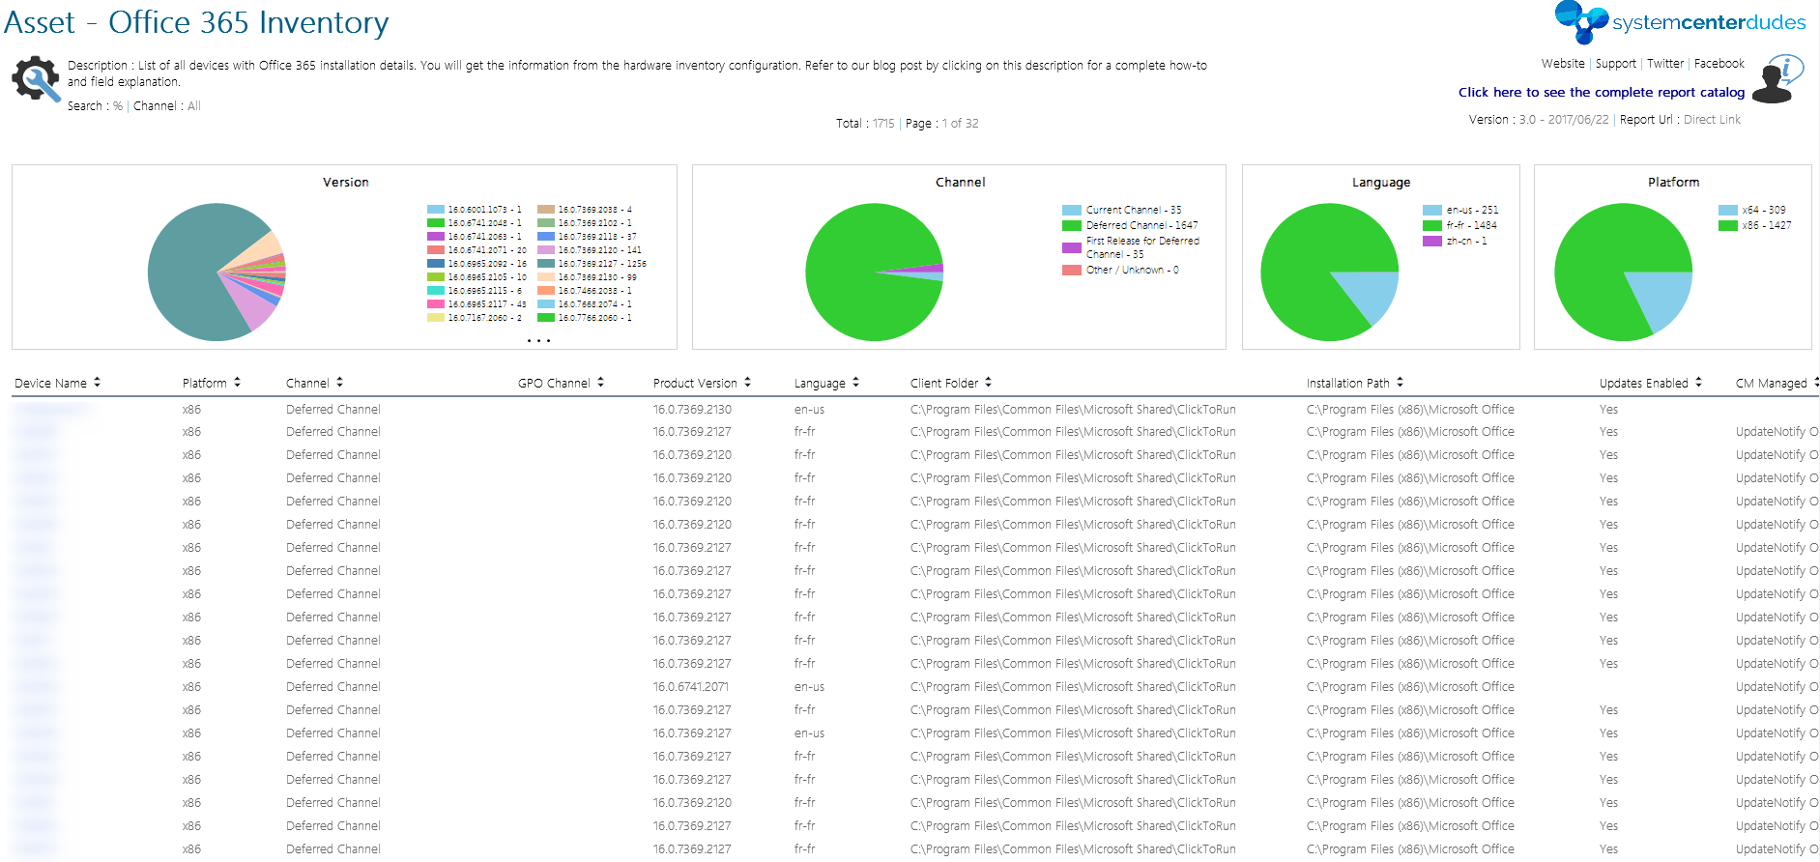The image size is (1820, 862).
Task: Click link to see complete report catalog
Action: click(x=1601, y=93)
